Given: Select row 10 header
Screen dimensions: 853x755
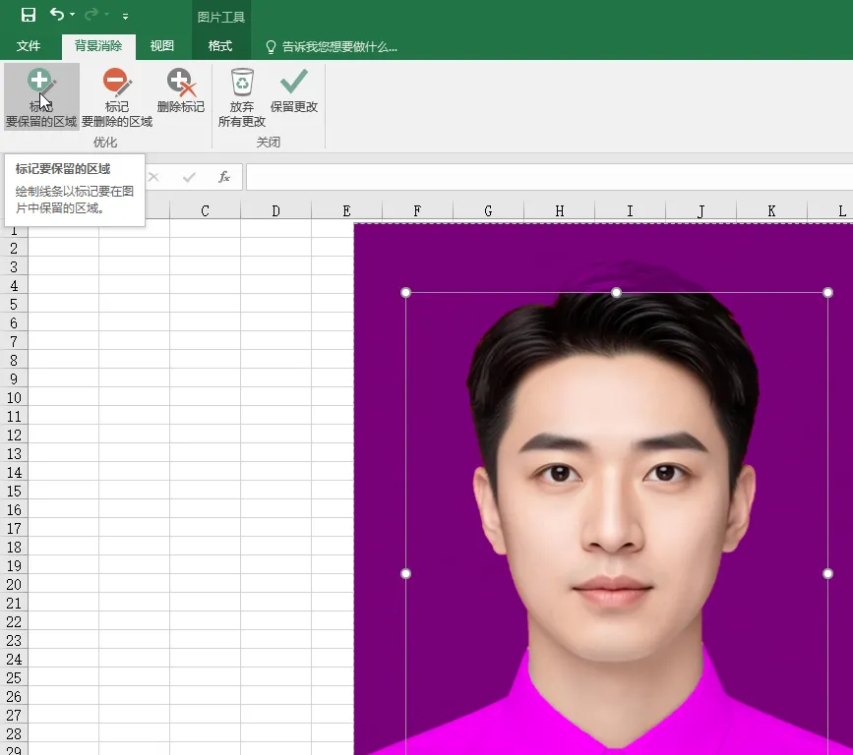Looking at the screenshot, I should point(14,398).
